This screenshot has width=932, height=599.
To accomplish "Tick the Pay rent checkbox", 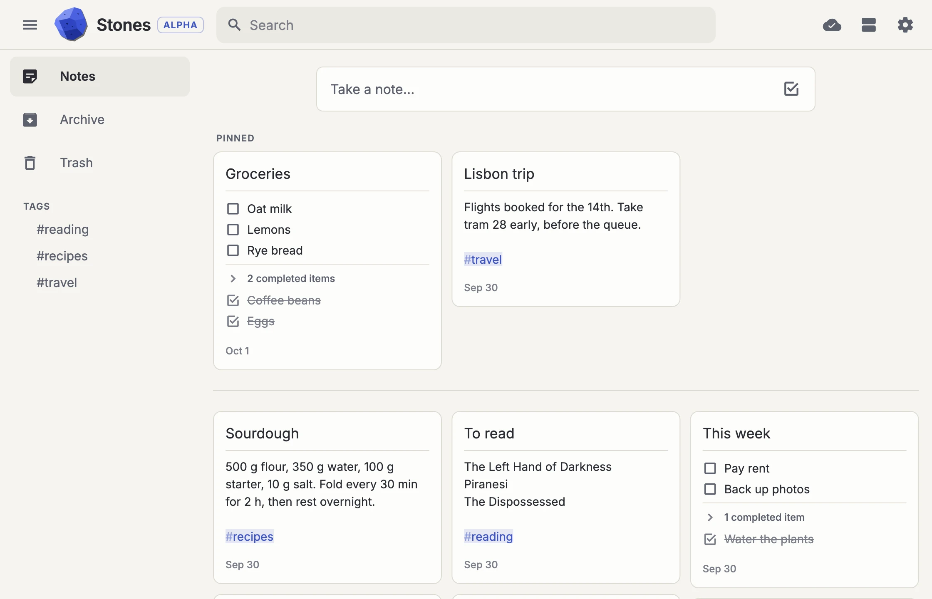I will [710, 468].
